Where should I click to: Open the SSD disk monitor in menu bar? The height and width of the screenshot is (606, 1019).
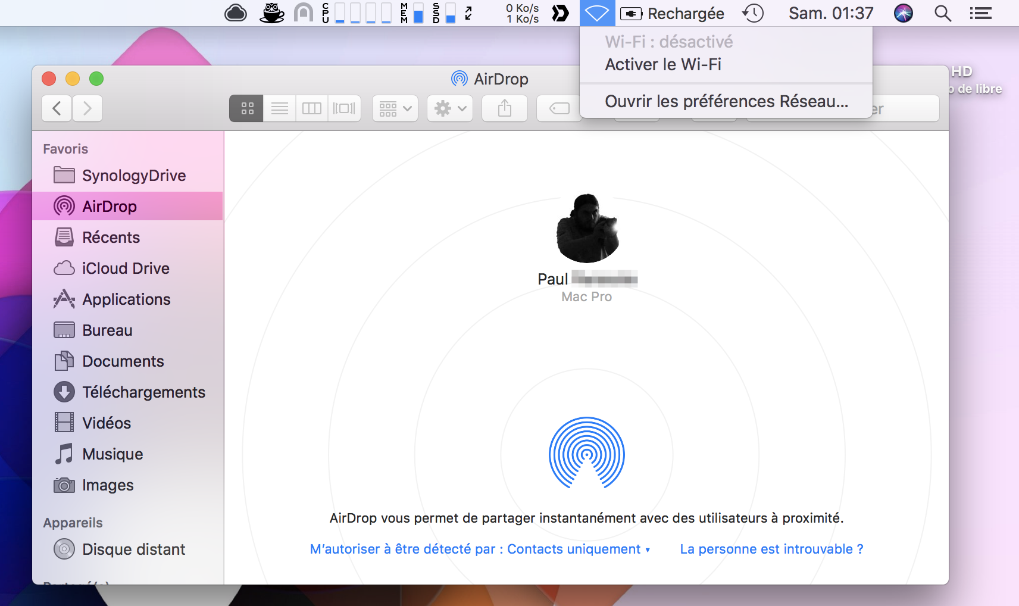click(x=444, y=13)
